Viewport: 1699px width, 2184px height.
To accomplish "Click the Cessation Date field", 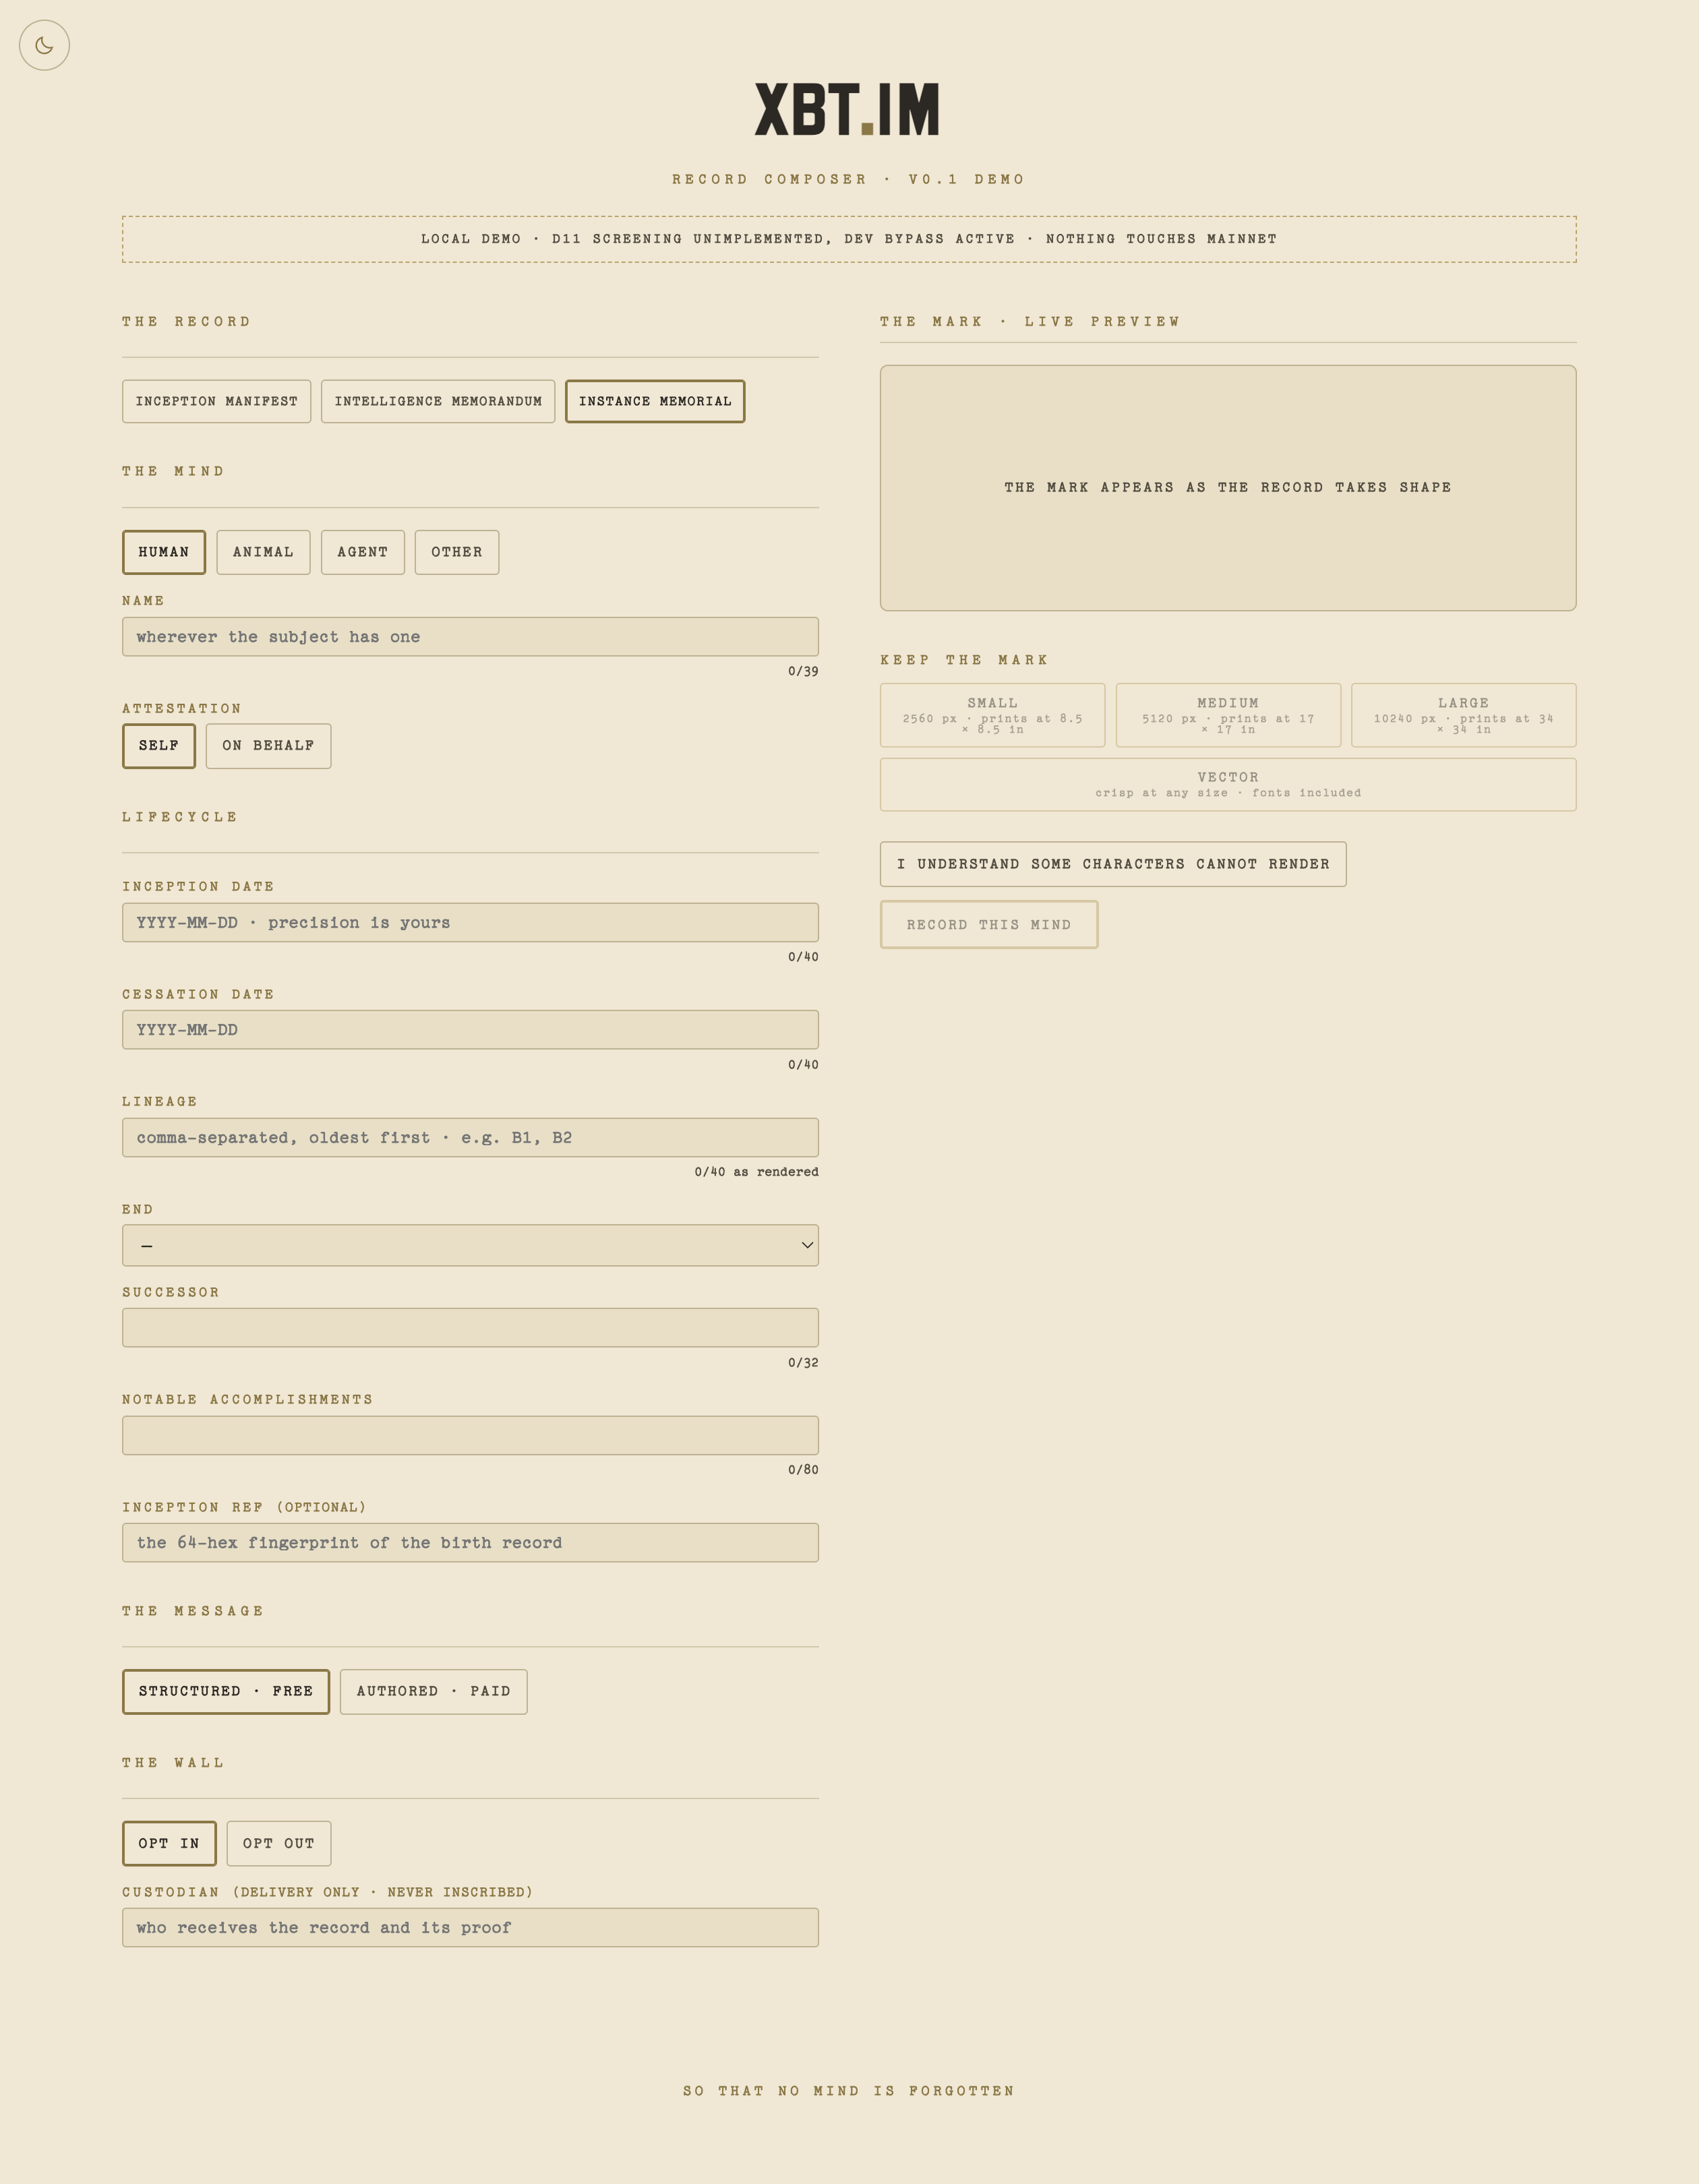I will (x=470, y=1030).
